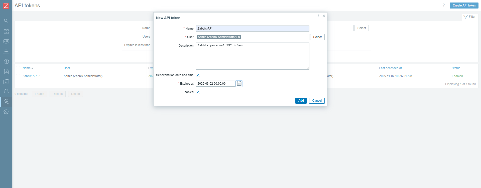Sort by User column header

[x=67, y=68]
